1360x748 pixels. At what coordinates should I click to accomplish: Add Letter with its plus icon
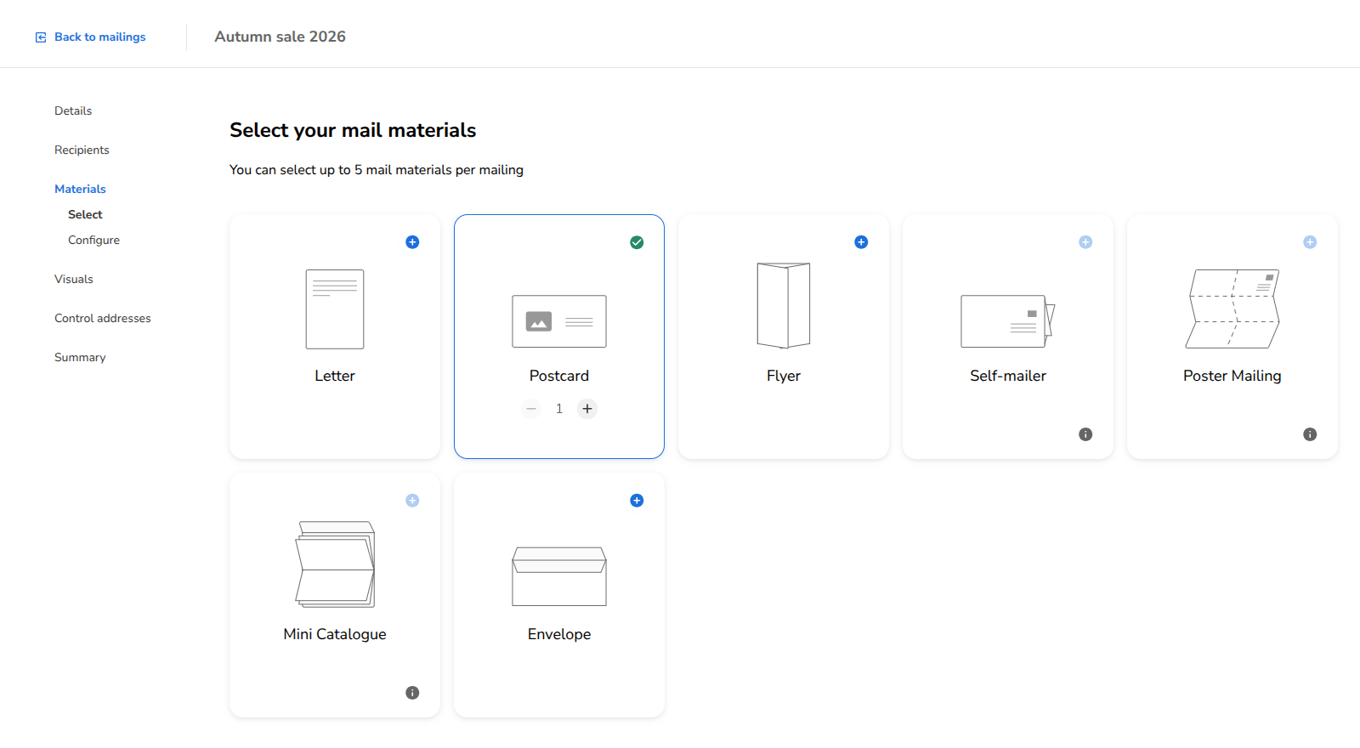point(412,242)
